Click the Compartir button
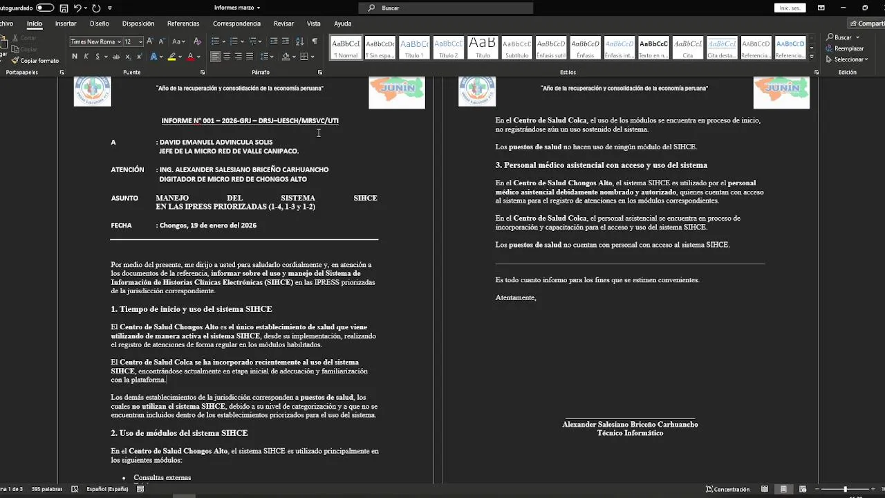885x498 pixels. coord(868,24)
